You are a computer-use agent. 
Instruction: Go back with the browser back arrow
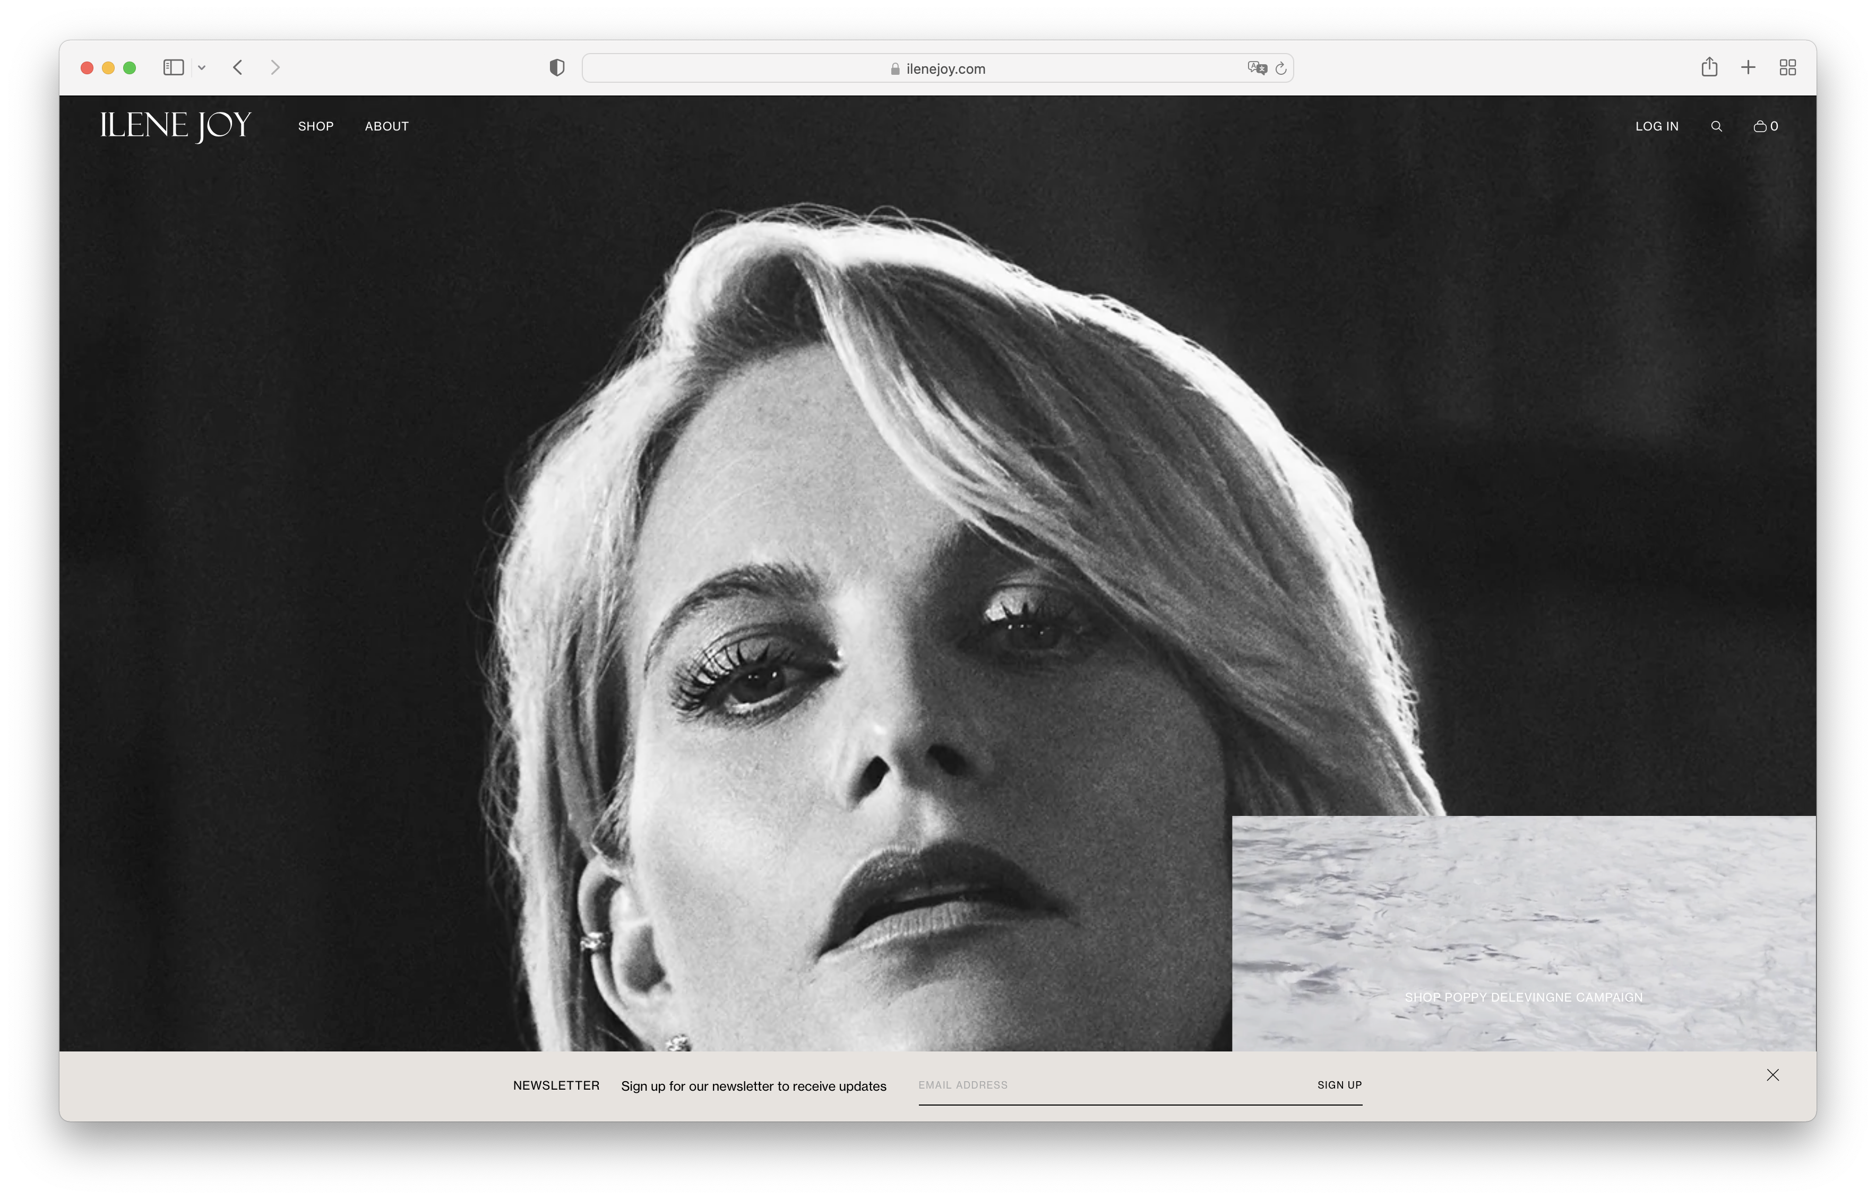tap(238, 68)
